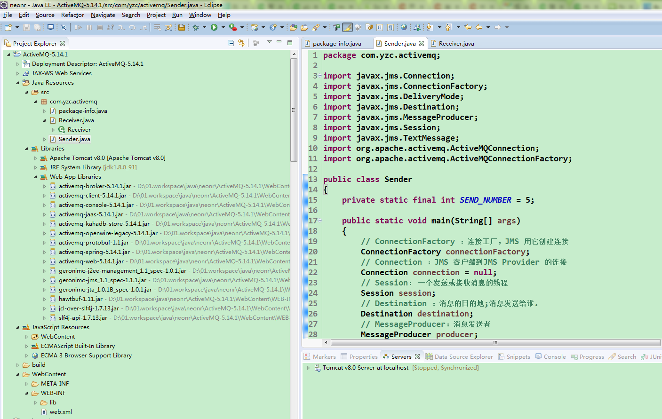Switch to the Markers tab

click(x=320, y=357)
